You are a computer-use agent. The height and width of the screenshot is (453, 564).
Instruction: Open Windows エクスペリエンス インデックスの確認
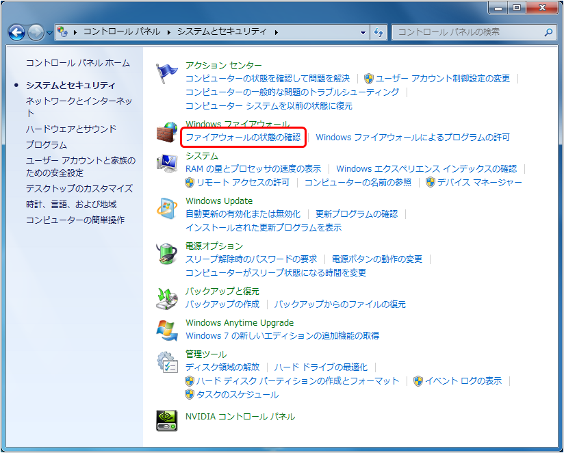pyautogui.click(x=426, y=169)
